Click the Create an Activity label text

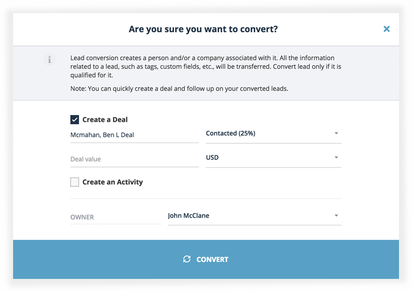point(113,182)
